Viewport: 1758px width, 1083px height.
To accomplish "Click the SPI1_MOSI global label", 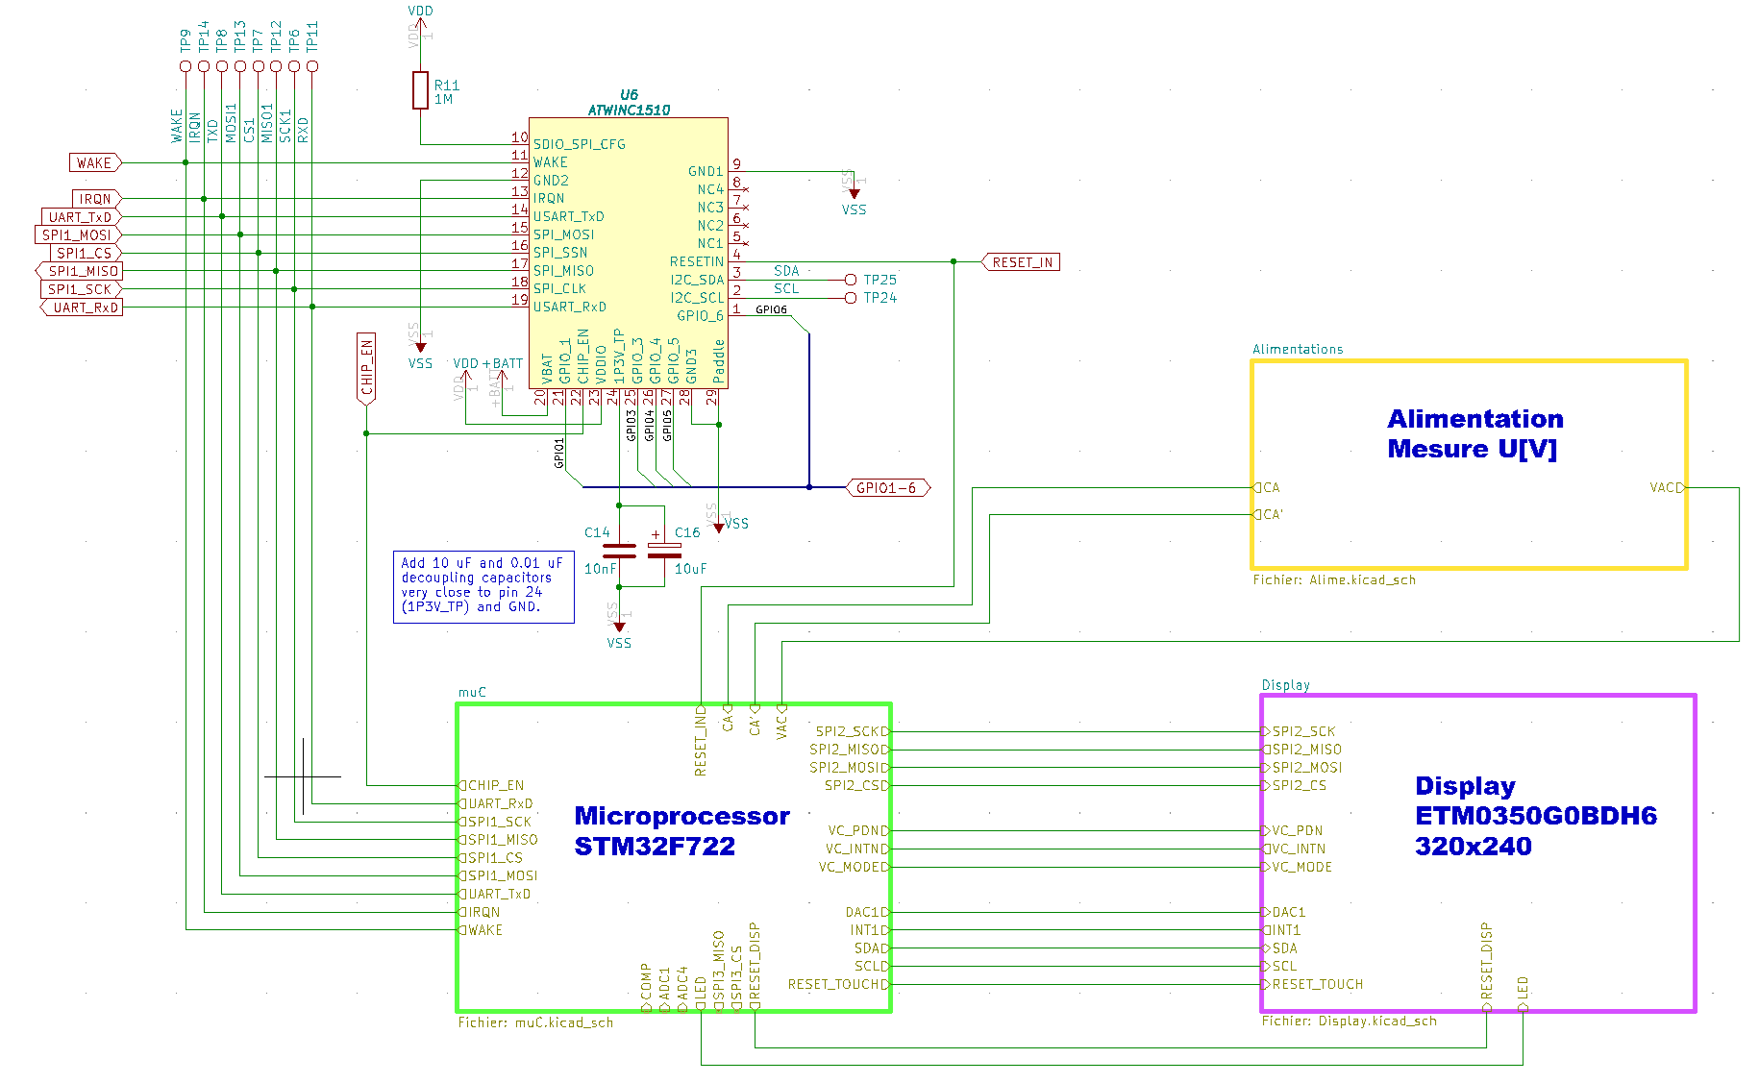I will 78,234.
